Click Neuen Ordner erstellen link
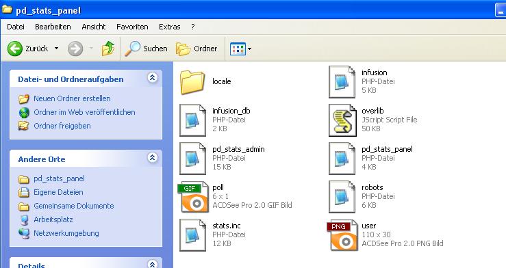Viewport: 506px width, 268px height. (72, 98)
